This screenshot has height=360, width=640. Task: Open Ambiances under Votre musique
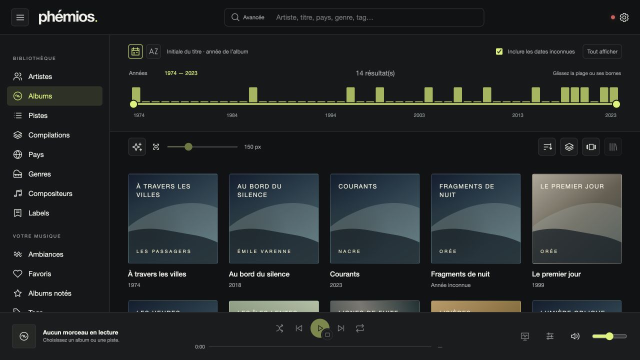coord(55,254)
